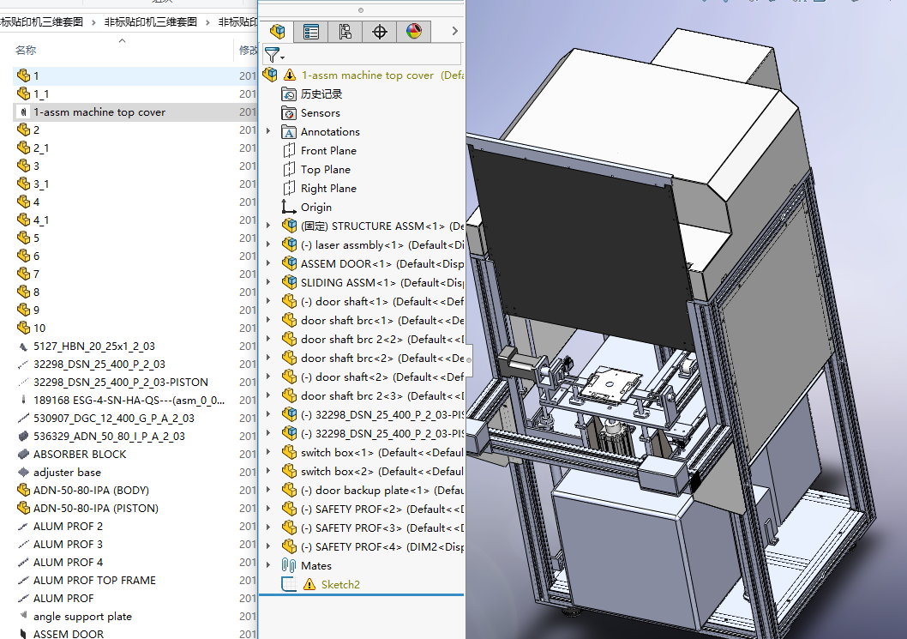Switch to the PropertyManager tab

pos(311,32)
